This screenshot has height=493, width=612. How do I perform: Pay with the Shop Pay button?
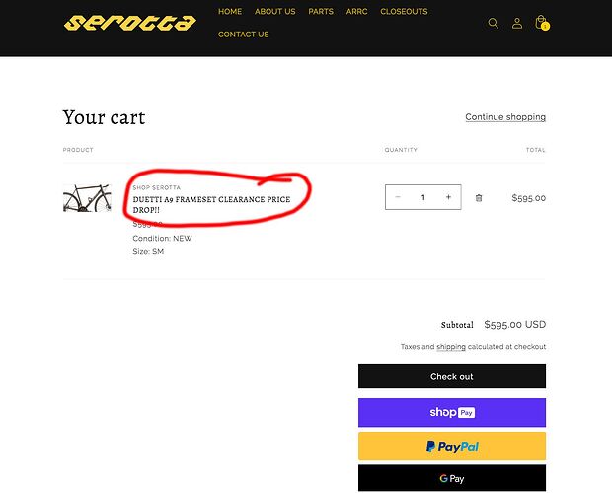pyautogui.click(x=451, y=412)
